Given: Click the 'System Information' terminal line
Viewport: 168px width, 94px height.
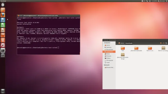Looking at the screenshot, I should point(24,24).
